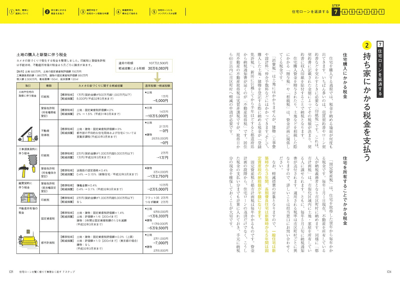Screen dimensions: 400x282
Task: Click the subheading 住宅購入にかかる税金
Action: 345,75
